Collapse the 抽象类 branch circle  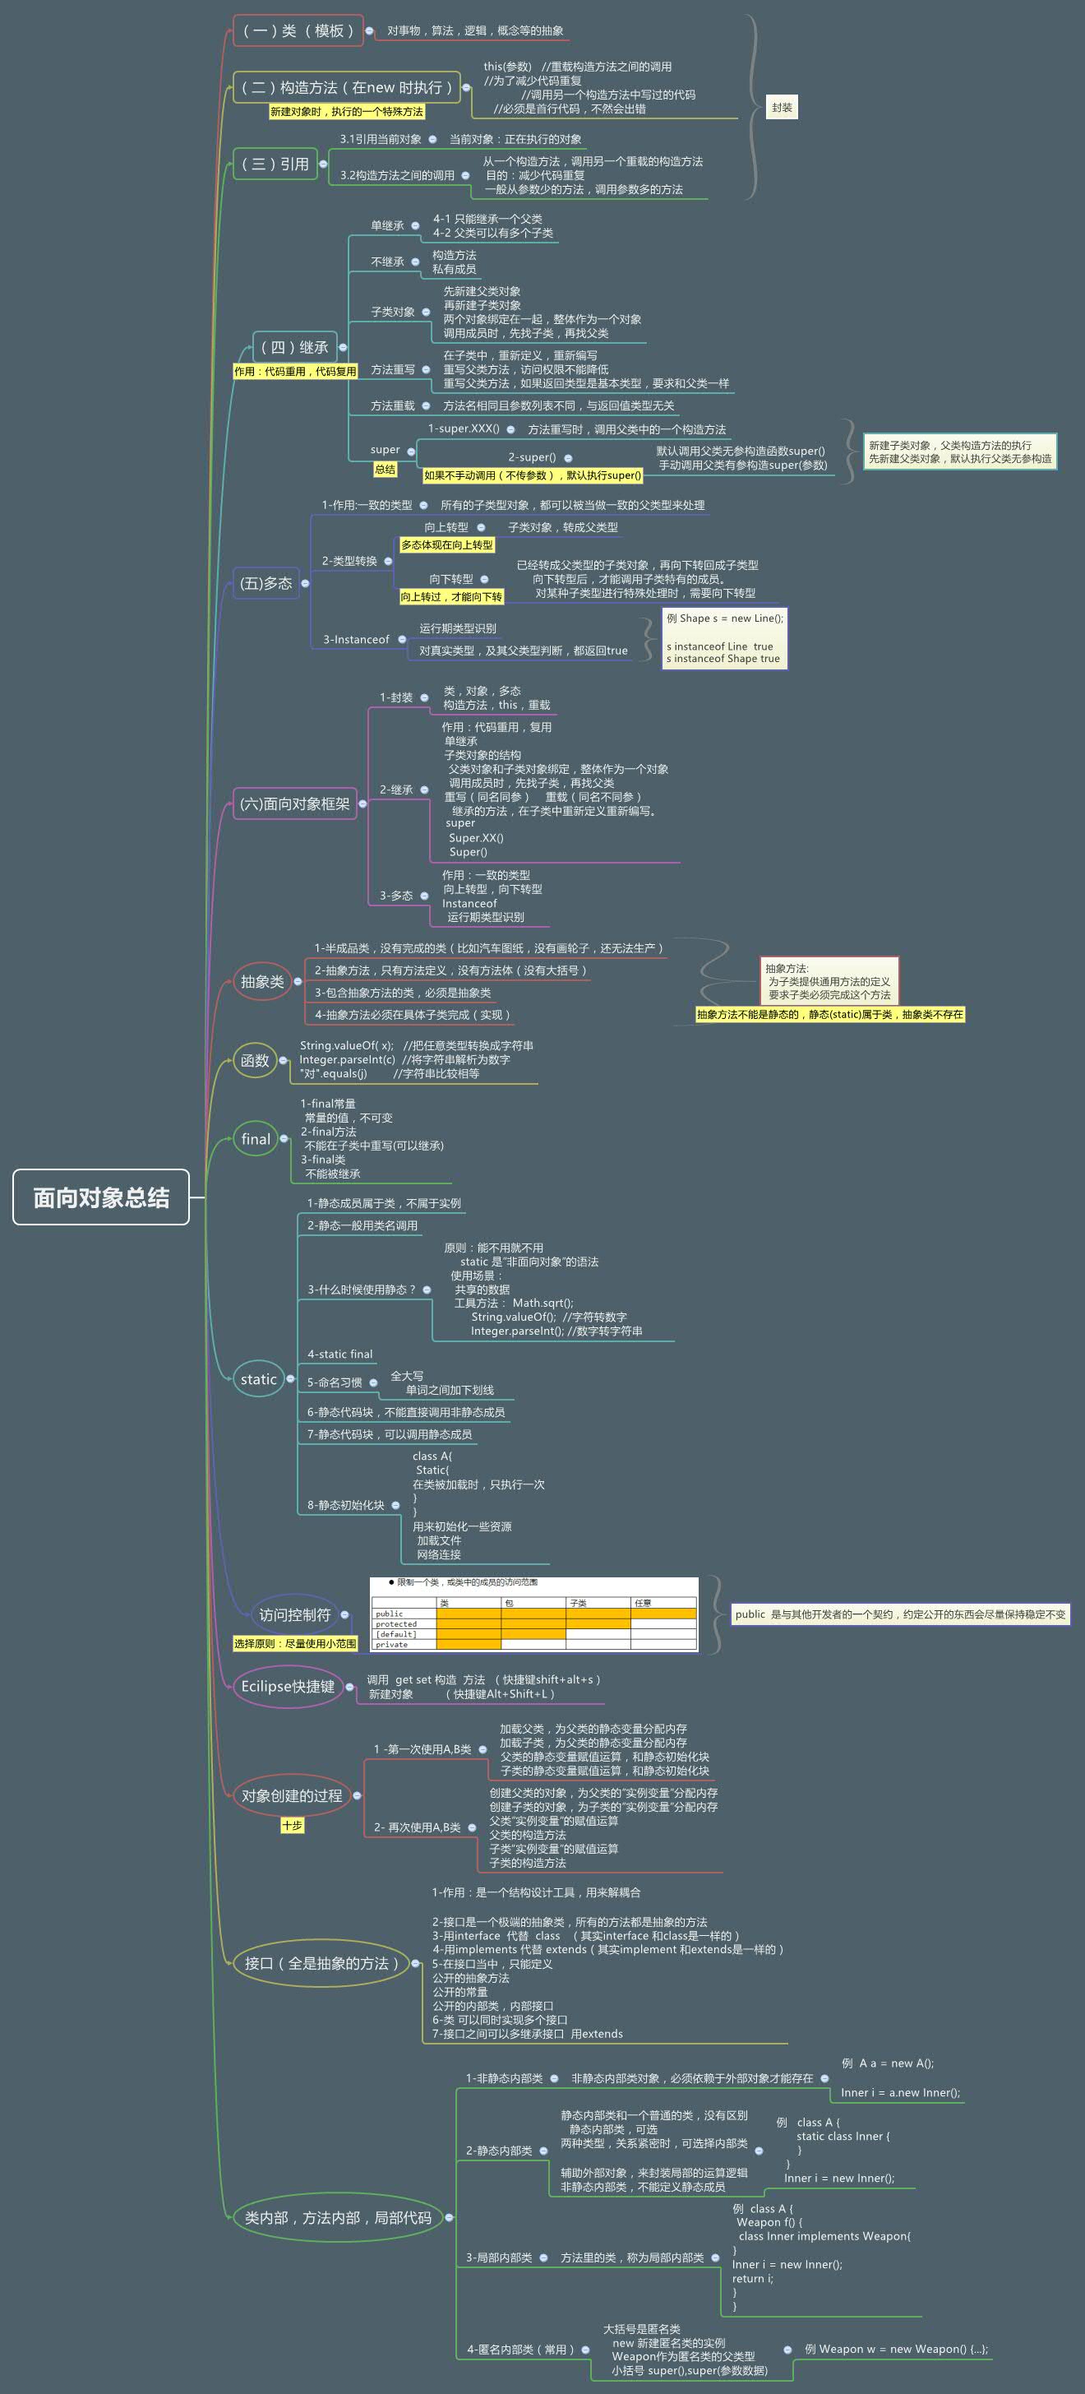pyautogui.click(x=298, y=981)
